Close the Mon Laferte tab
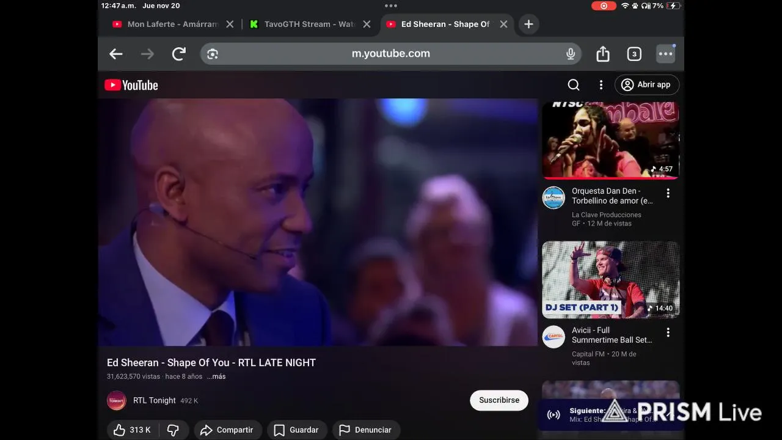This screenshot has height=440, width=782. (230, 24)
